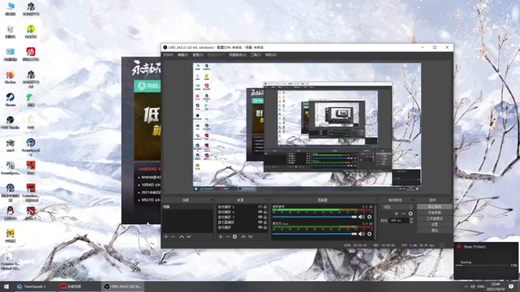Undock the 来源 Sources panel via header icon
The image size is (520, 292).
pyautogui.click(x=266, y=200)
